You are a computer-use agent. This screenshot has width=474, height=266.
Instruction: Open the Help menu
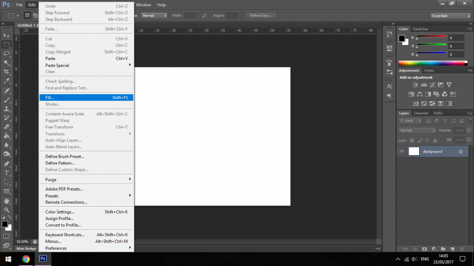[x=162, y=5]
